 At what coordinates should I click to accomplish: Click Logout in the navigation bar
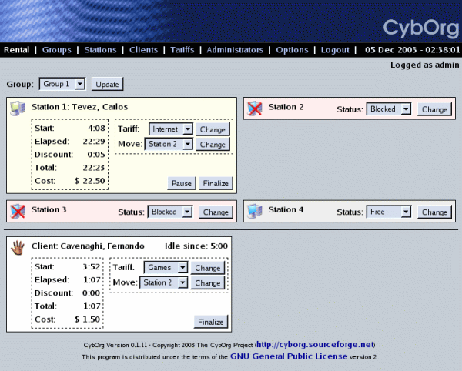(x=335, y=50)
